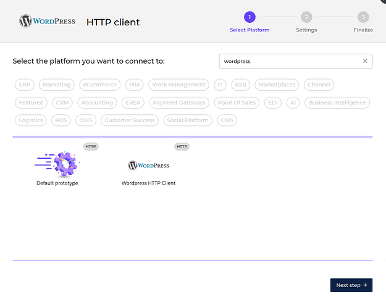Click the Wordpress HTTP Client label text
This screenshot has width=386, height=308.
148,183
